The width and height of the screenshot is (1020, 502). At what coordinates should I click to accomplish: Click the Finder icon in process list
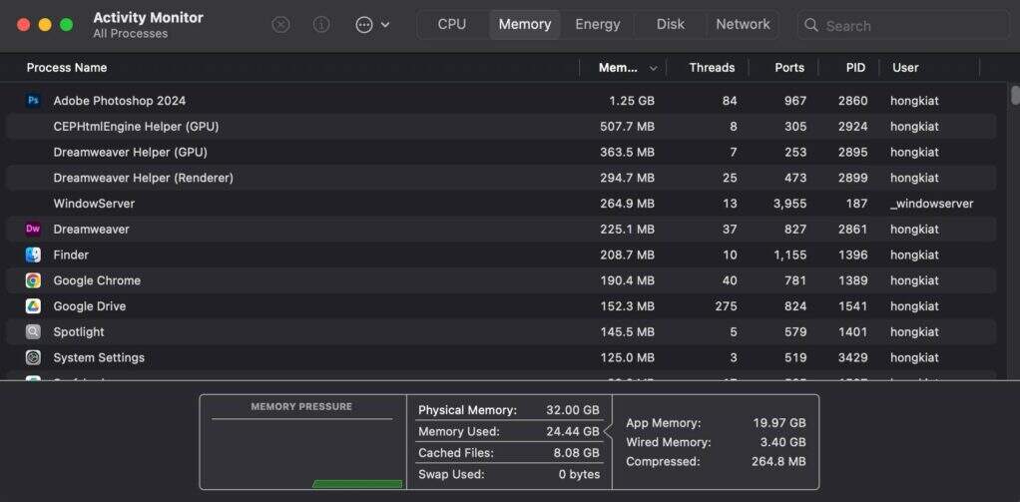point(33,255)
